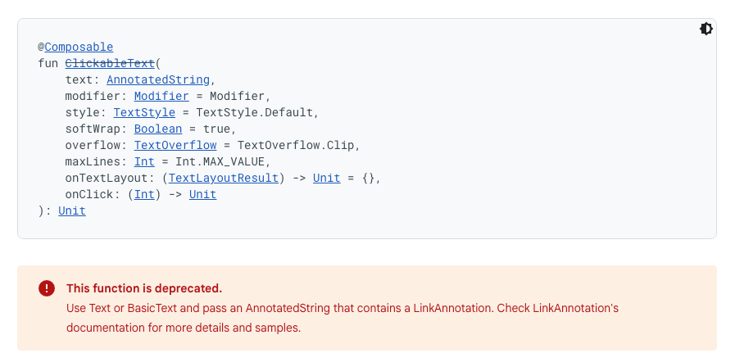Click the red deprecation warning icon

click(x=47, y=288)
